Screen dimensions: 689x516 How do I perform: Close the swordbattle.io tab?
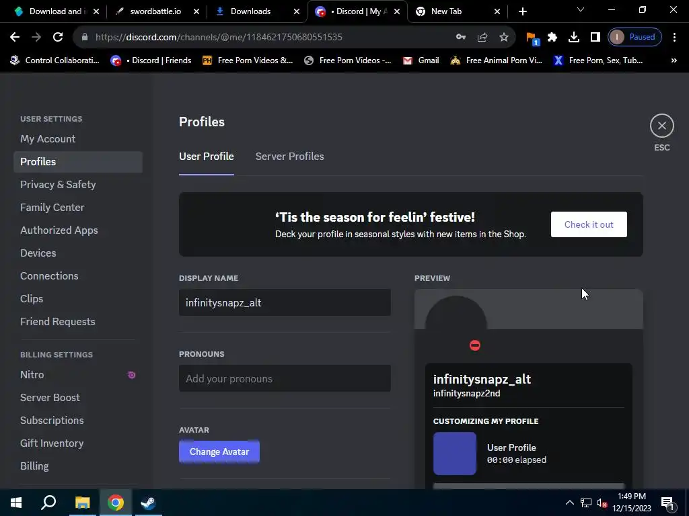(196, 11)
